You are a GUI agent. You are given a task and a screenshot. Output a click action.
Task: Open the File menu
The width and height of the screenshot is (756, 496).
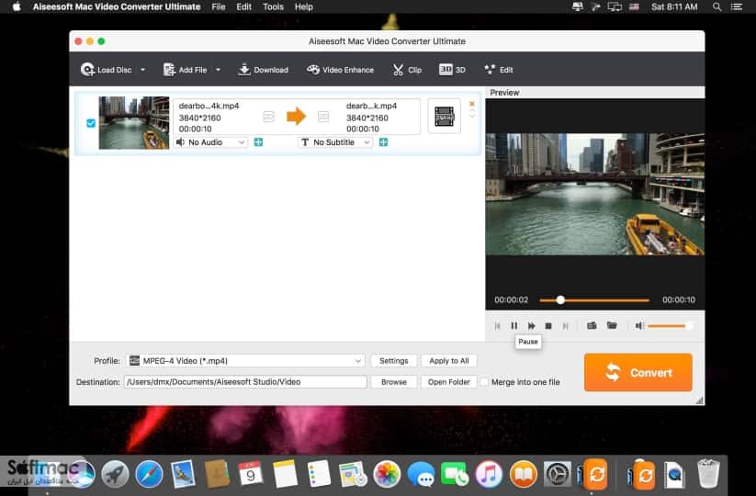tap(219, 6)
